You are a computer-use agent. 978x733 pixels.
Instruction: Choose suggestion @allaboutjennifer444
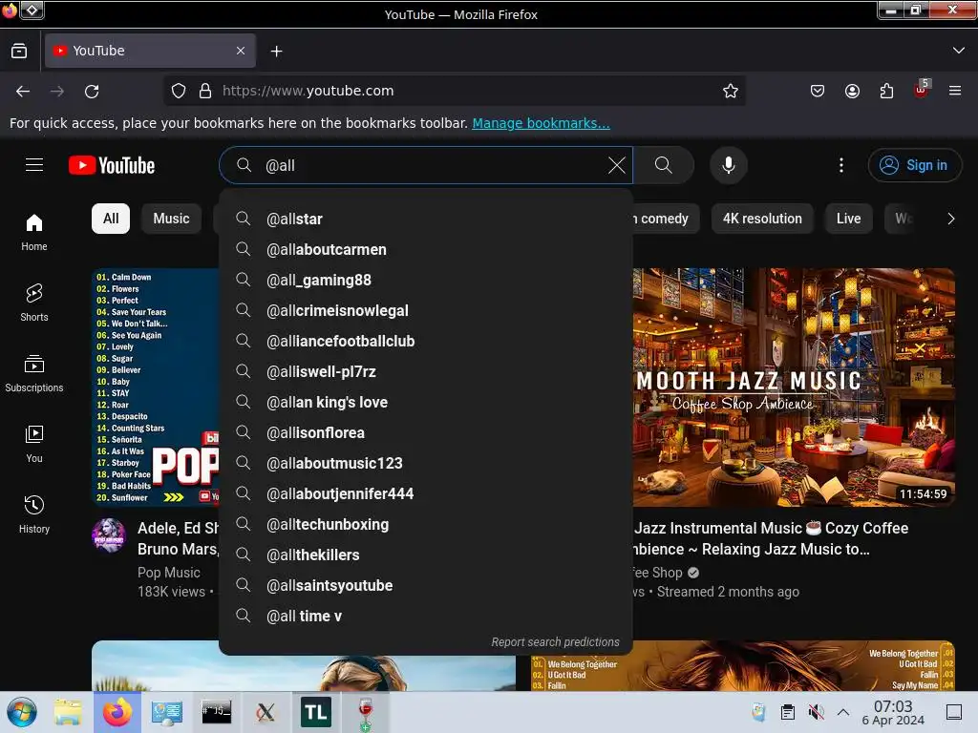426,493
